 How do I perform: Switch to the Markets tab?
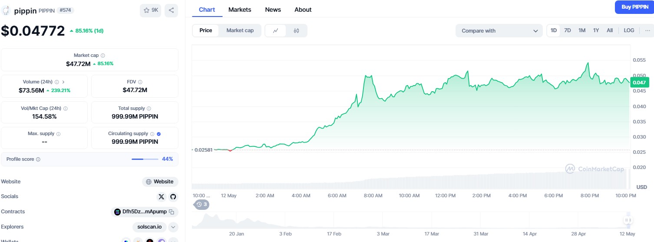pyautogui.click(x=240, y=10)
